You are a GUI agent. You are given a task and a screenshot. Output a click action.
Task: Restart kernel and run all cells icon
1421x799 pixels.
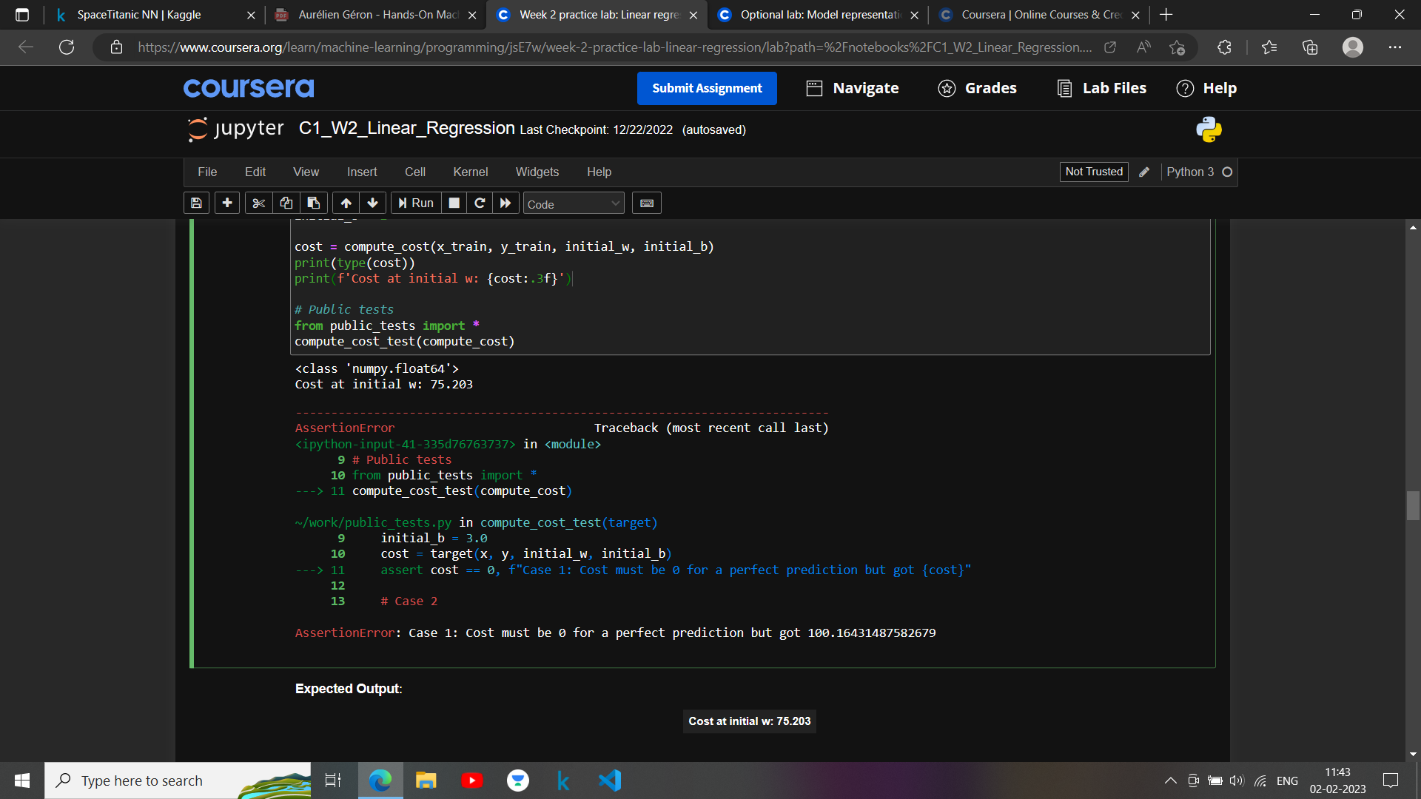505,203
